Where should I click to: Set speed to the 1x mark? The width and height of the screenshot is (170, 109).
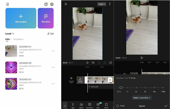pyautogui.click(x=127, y=88)
